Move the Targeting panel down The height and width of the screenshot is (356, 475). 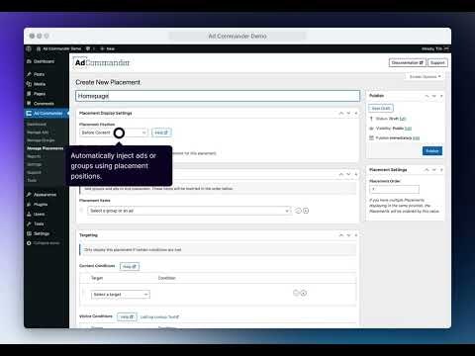348,235
